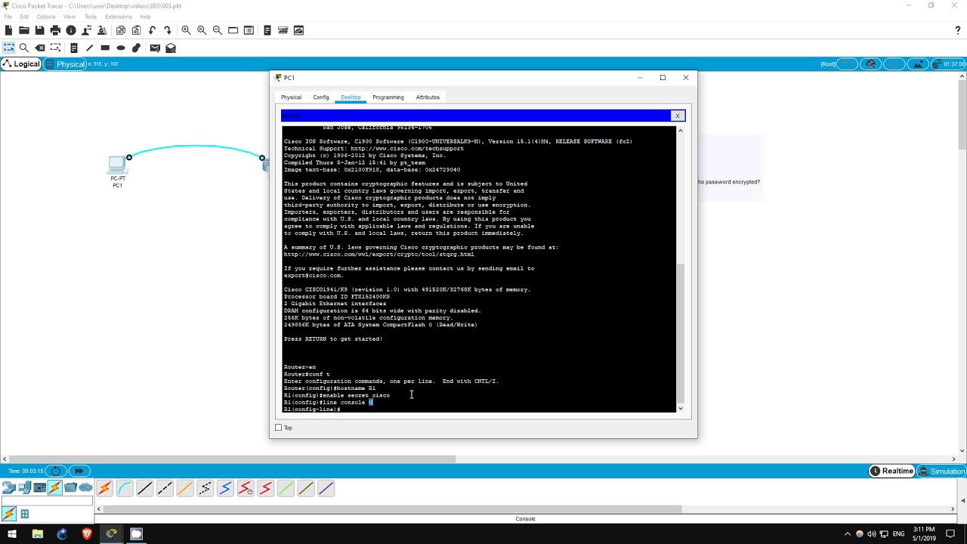Zoom in on the workspace
The height and width of the screenshot is (544, 967).
click(x=186, y=30)
